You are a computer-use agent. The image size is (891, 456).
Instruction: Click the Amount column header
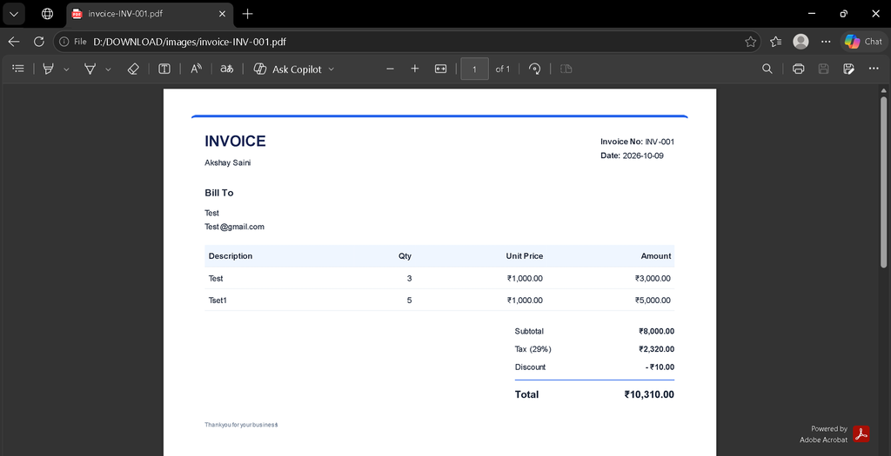point(656,256)
